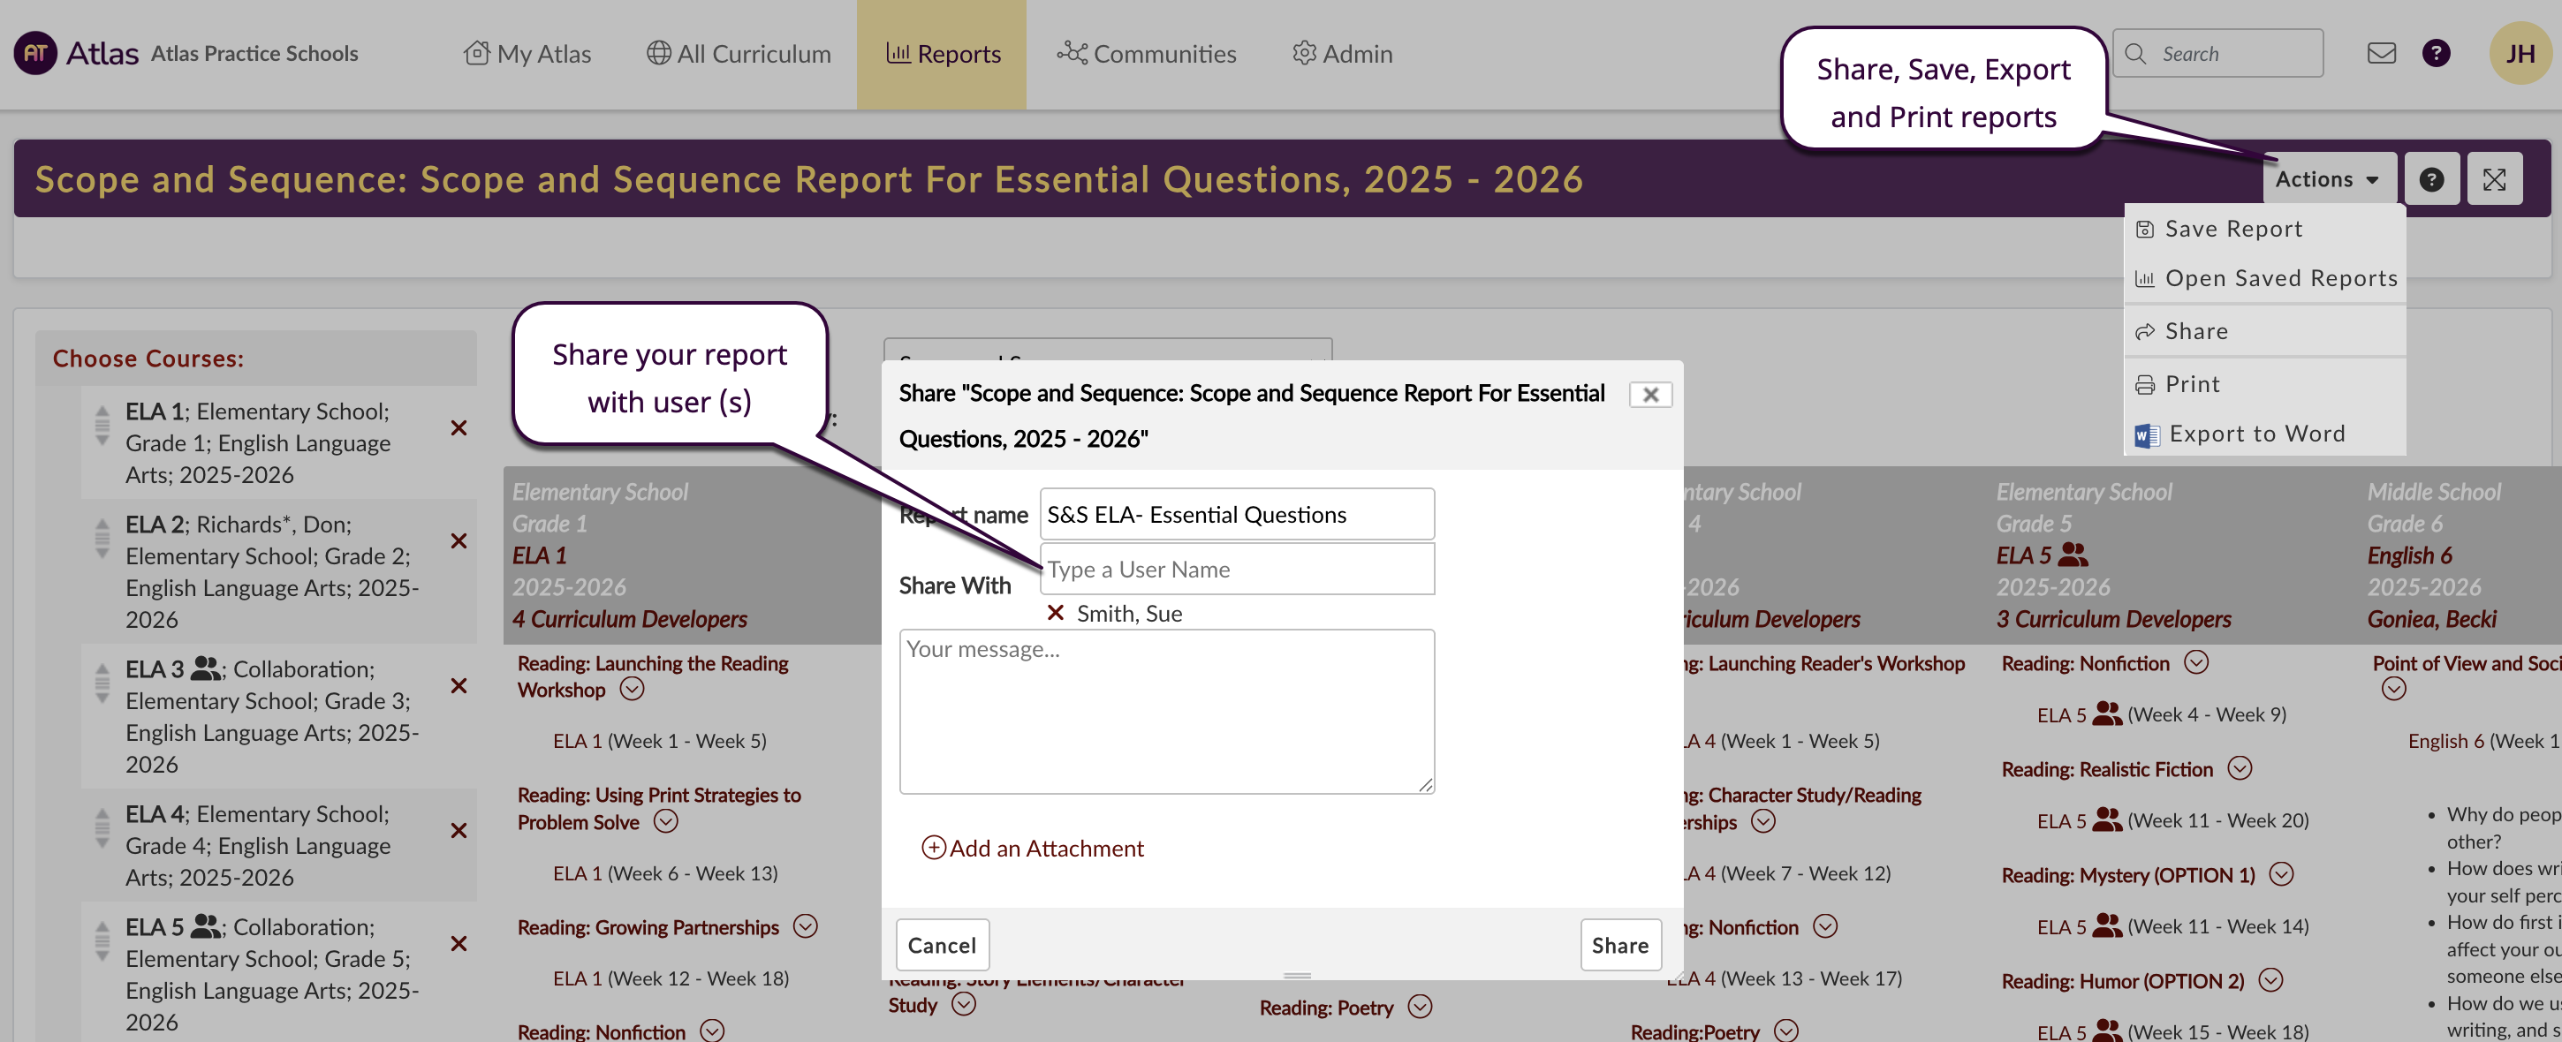This screenshot has width=2562, height=1042.
Task: Remove Smith, Sue from share list
Action: tap(1055, 614)
